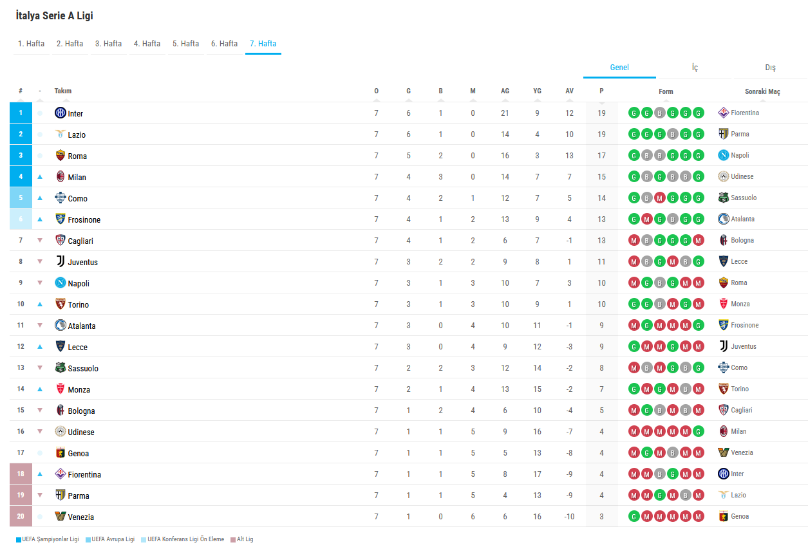The image size is (808, 547).
Task: Click the Lecce opponent name in Juventus's Sonraki Maç cell
Action: pos(739,261)
